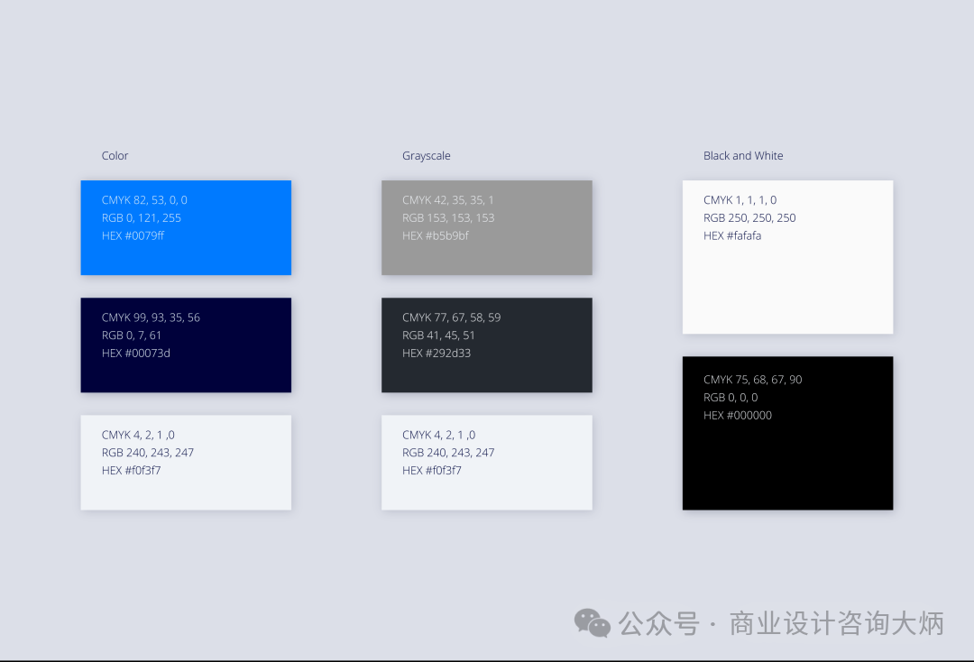Click "CMYK 4, 2, 1 ,0" in Color column
This screenshot has height=662, width=974.
(138, 435)
